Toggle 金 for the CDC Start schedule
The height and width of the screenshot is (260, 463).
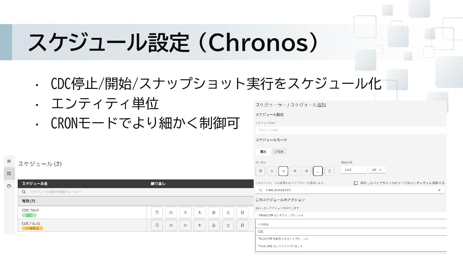click(214, 212)
